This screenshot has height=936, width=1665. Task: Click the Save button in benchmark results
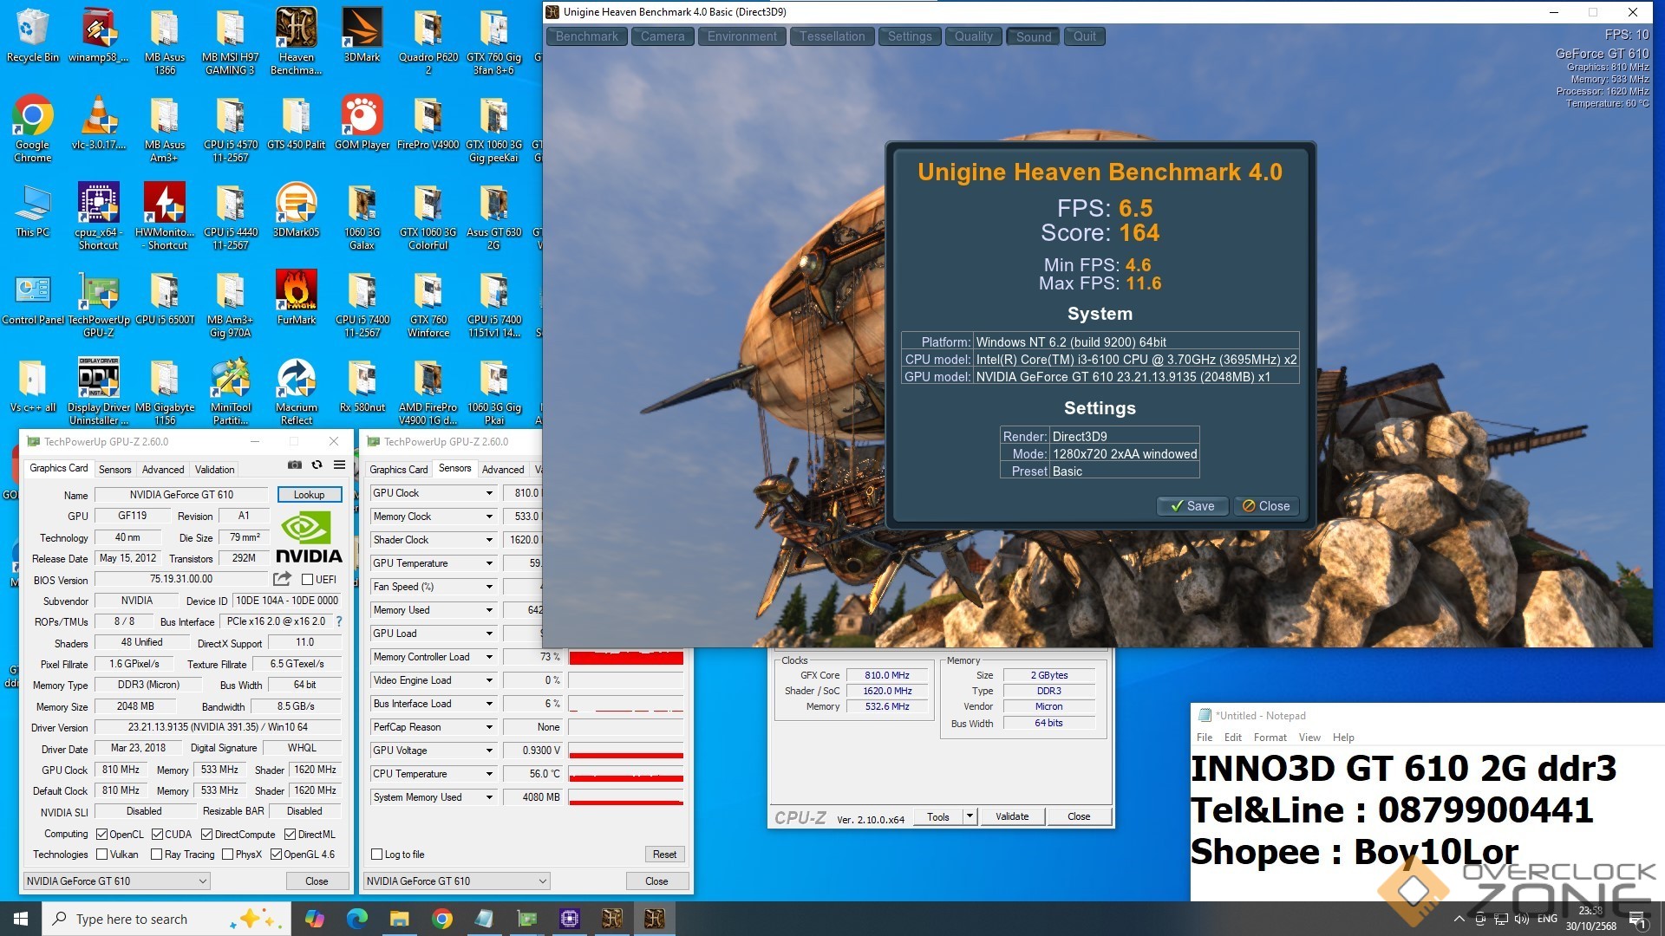(x=1192, y=506)
